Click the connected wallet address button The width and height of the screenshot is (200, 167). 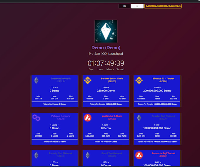(x=163, y=6)
